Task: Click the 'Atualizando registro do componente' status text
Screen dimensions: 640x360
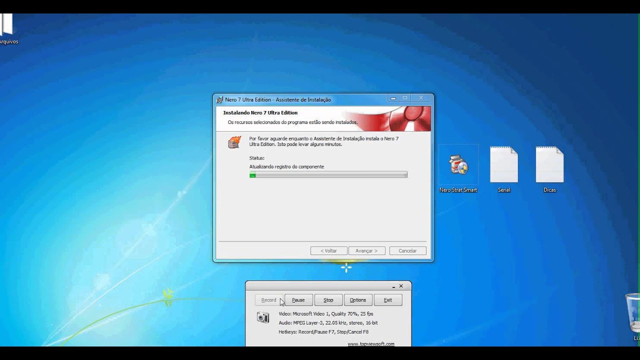Action: coord(286,166)
